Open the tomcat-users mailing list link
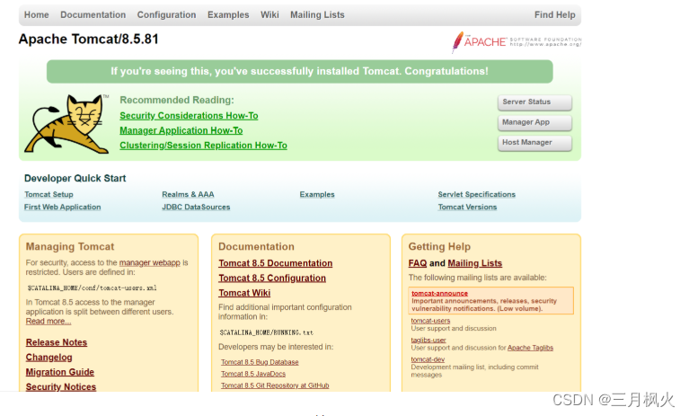Image resolution: width=689 pixels, height=416 pixels. coord(430,321)
